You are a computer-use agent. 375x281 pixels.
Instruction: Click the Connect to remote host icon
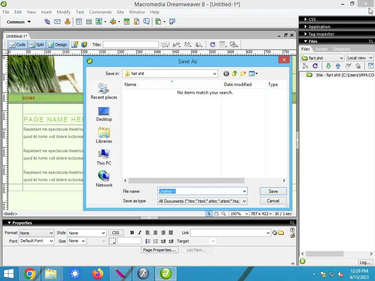point(305,66)
